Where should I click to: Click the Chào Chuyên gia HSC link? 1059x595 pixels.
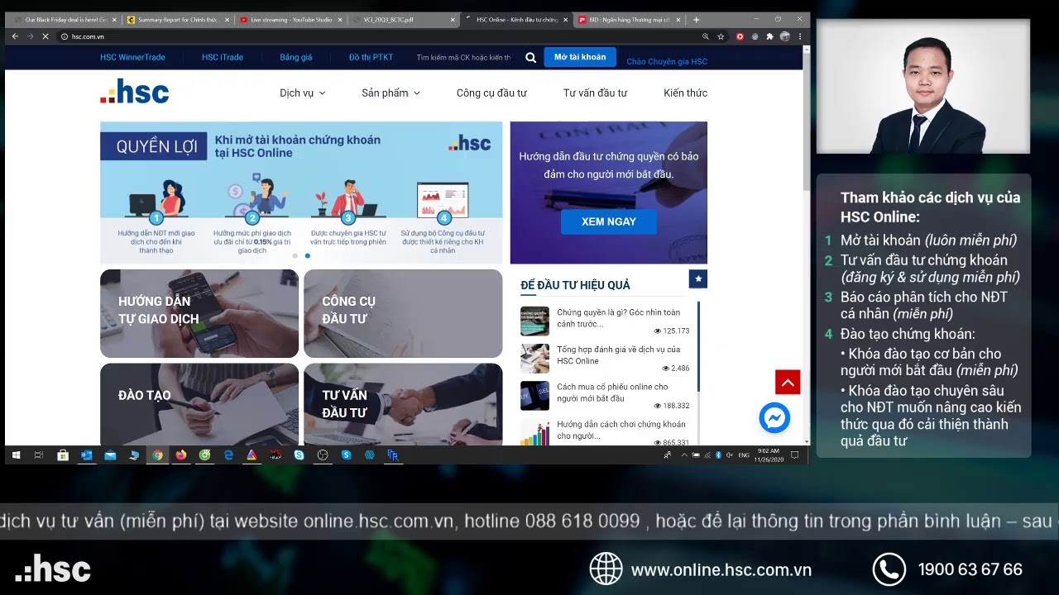[667, 61]
